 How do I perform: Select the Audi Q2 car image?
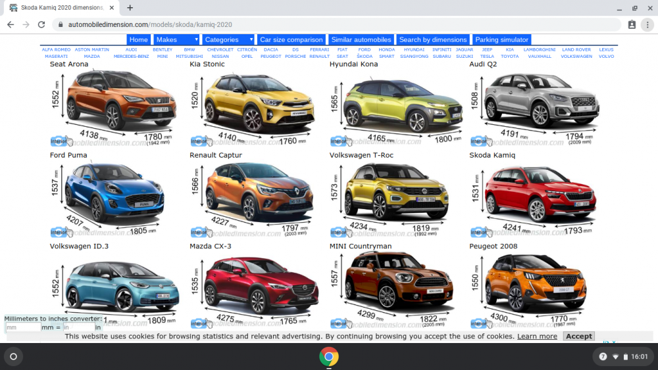point(541,101)
